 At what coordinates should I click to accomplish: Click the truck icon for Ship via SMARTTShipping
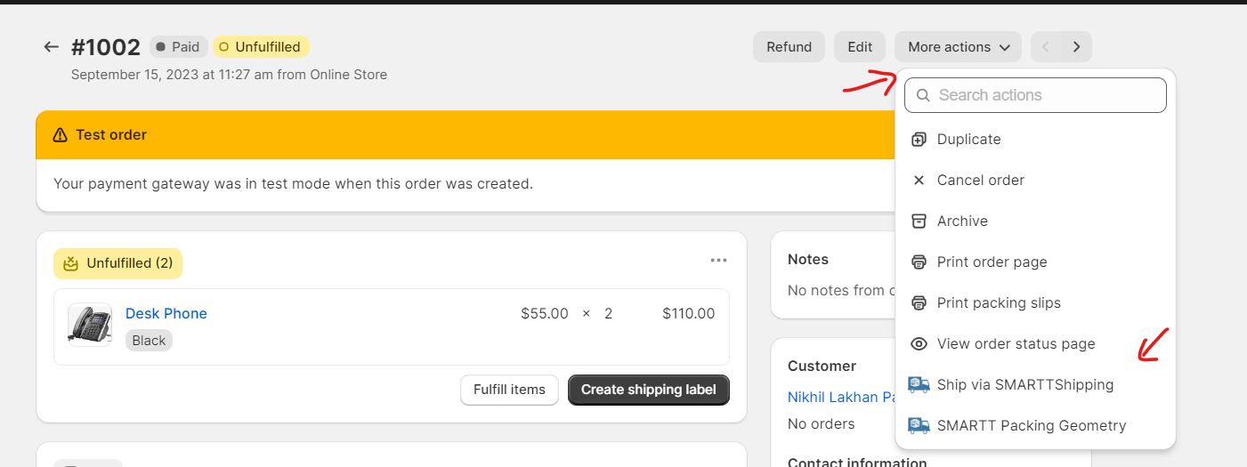tap(919, 385)
